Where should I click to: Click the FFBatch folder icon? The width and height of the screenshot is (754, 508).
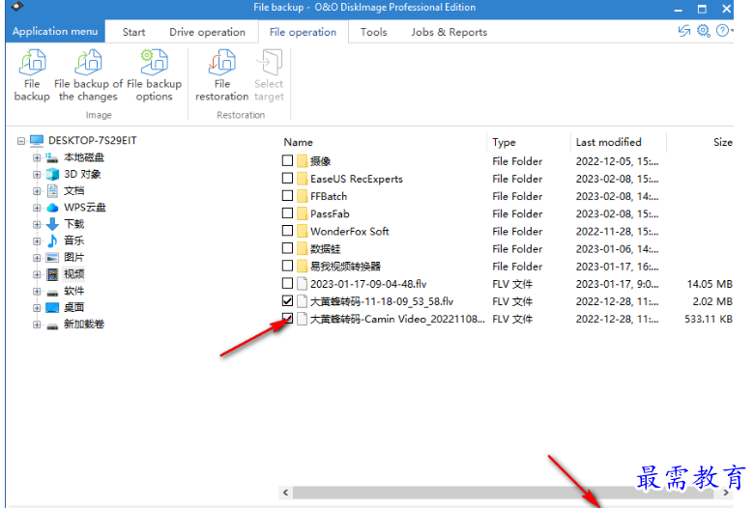[x=302, y=196]
